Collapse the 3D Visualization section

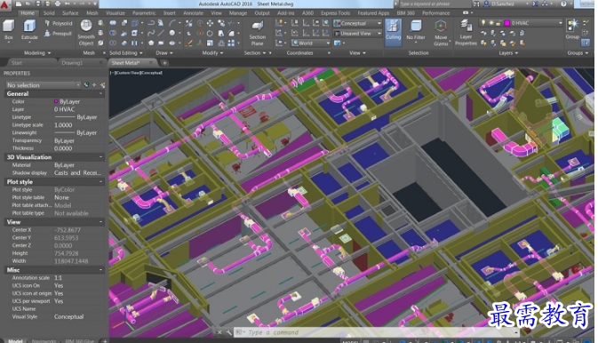coord(100,157)
